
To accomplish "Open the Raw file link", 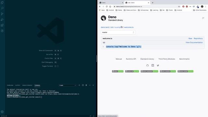I will click(x=190, y=38).
